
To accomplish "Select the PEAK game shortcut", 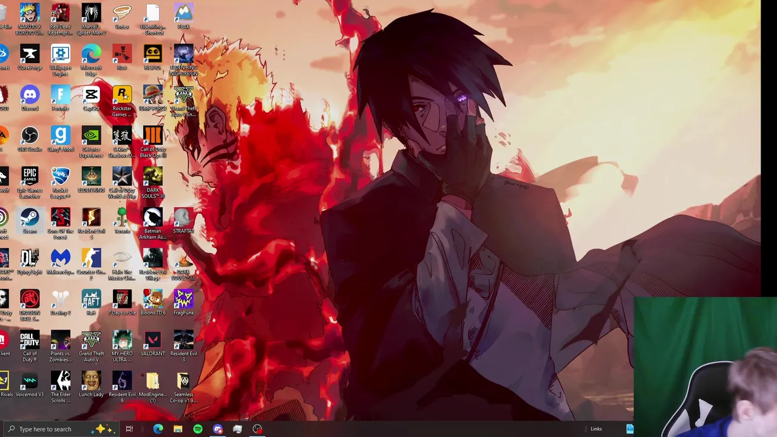I will pos(183,16).
